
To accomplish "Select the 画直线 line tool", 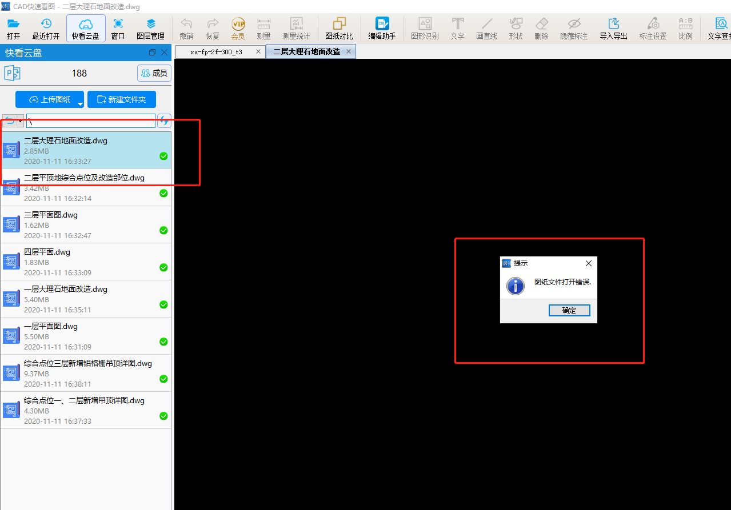I will coord(486,29).
